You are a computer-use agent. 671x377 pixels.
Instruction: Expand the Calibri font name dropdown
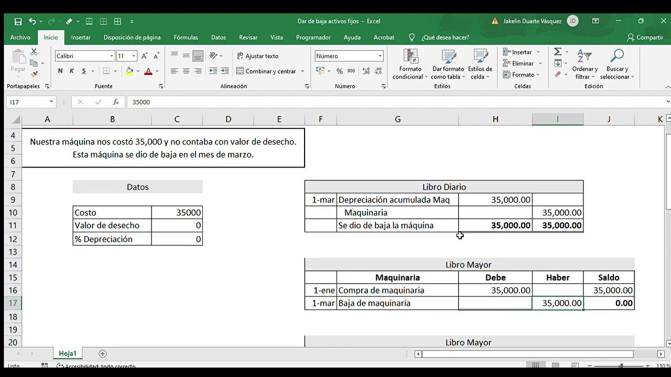click(x=112, y=56)
